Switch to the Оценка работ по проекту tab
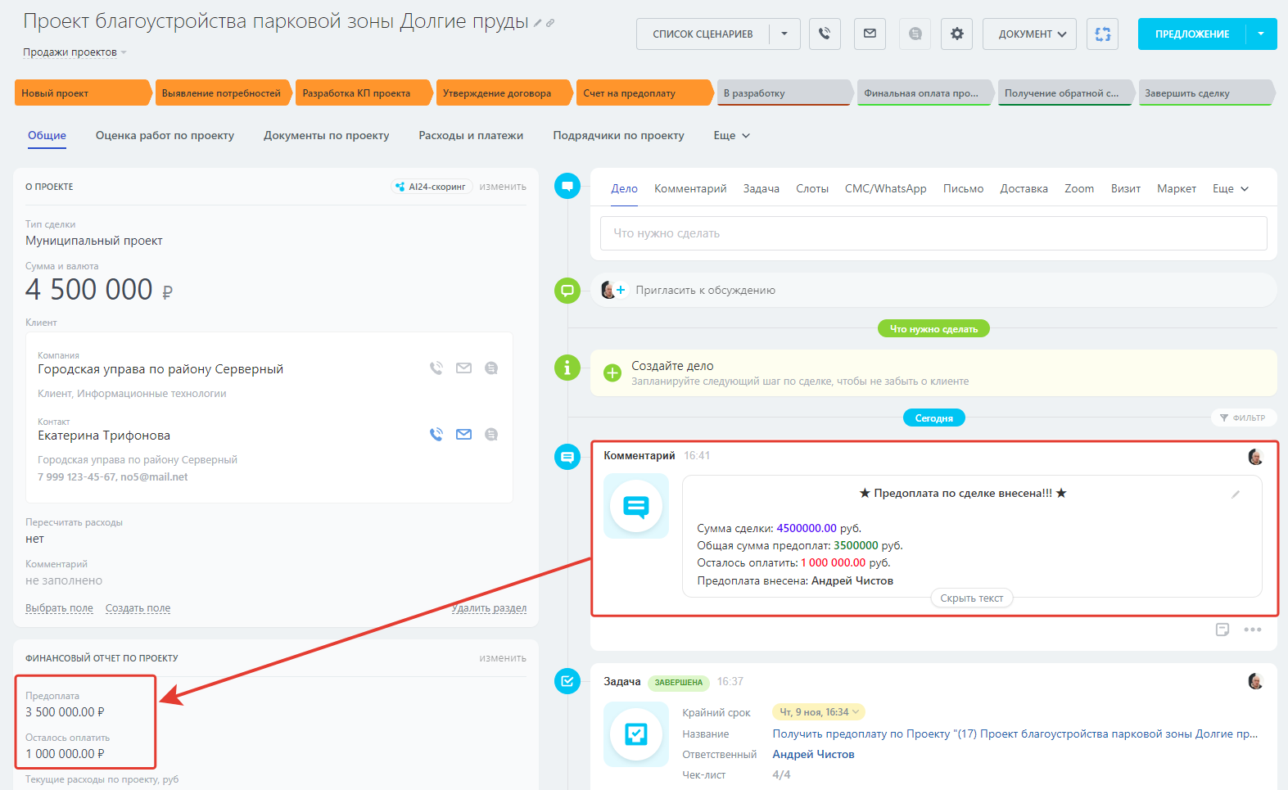 (165, 136)
